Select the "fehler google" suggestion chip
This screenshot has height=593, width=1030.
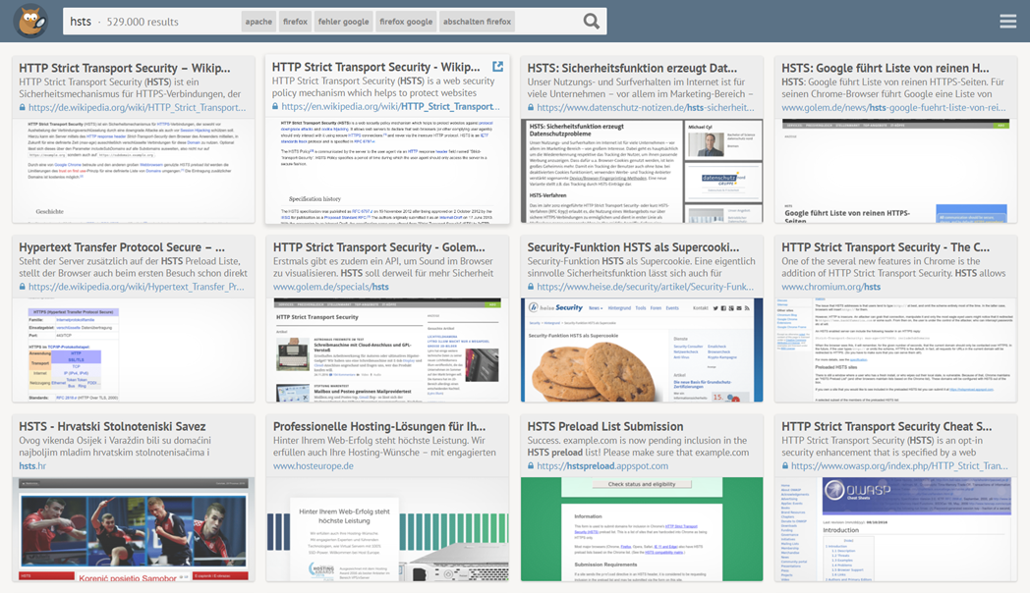tap(344, 22)
